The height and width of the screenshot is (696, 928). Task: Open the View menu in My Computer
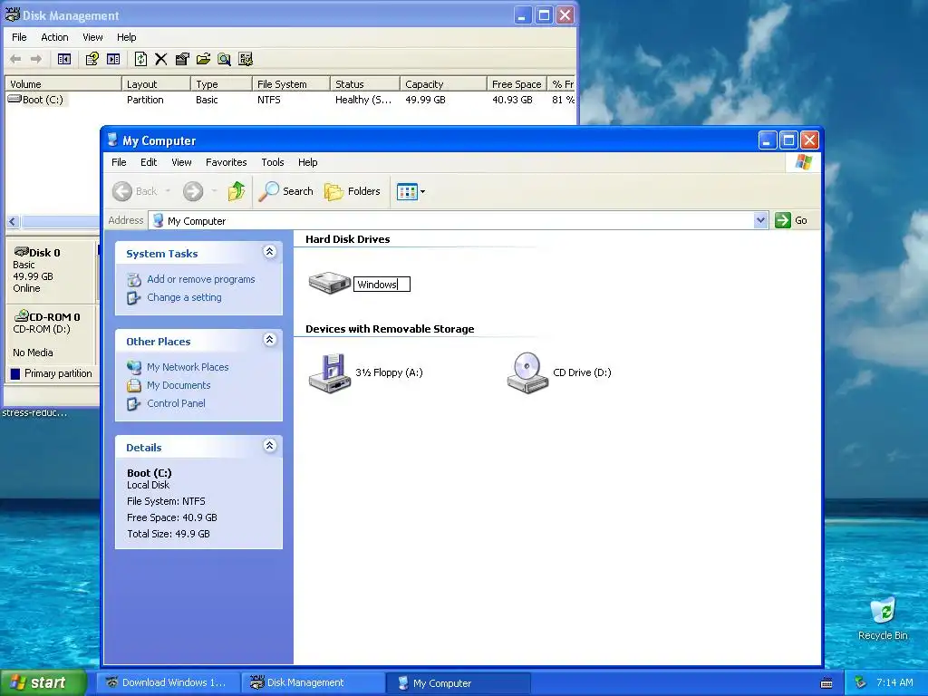coord(181,162)
